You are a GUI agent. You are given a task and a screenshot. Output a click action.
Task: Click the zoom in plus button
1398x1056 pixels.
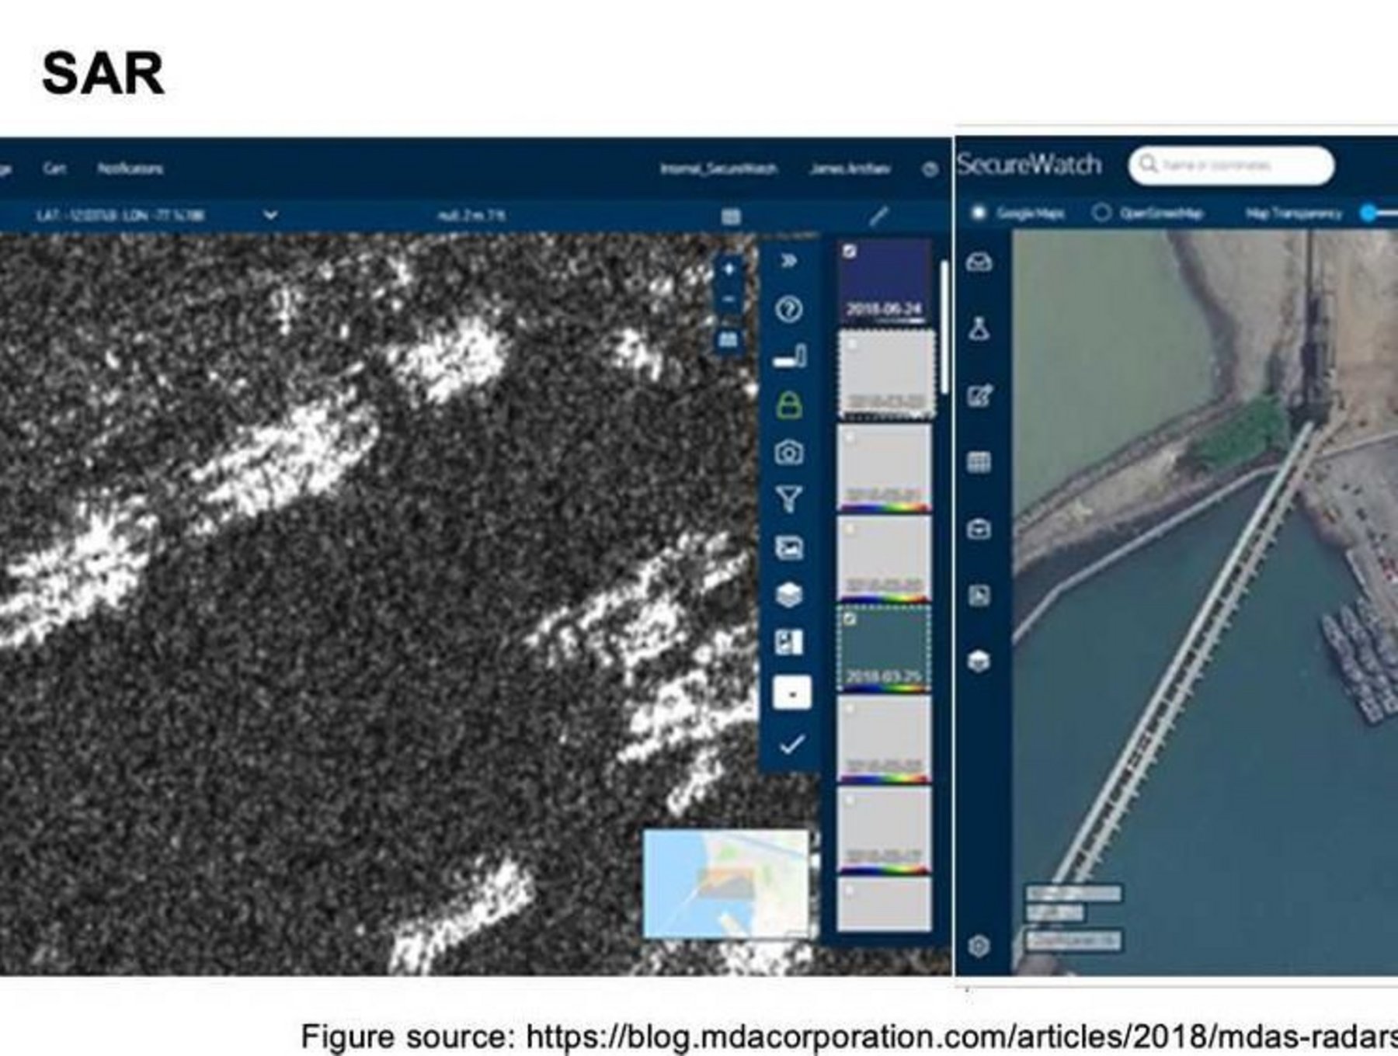click(x=729, y=269)
